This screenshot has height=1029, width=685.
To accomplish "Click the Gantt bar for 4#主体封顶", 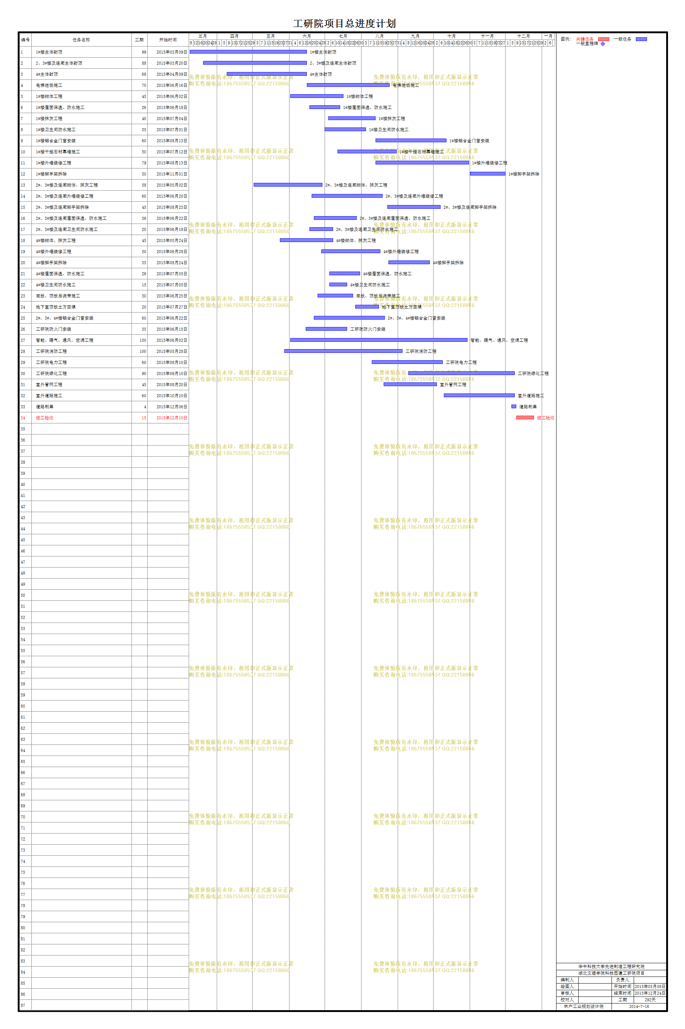I will [267, 74].
